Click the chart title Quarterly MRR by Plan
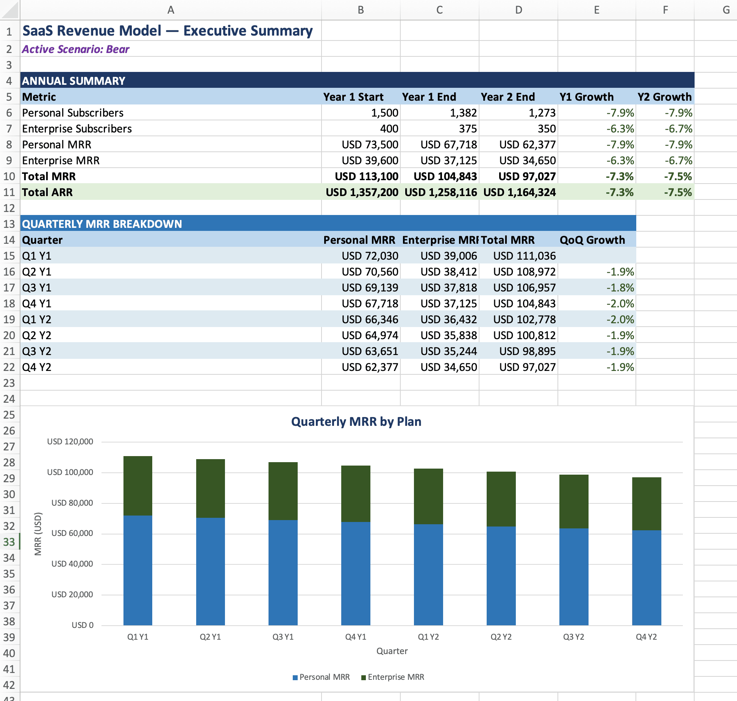 [356, 422]
